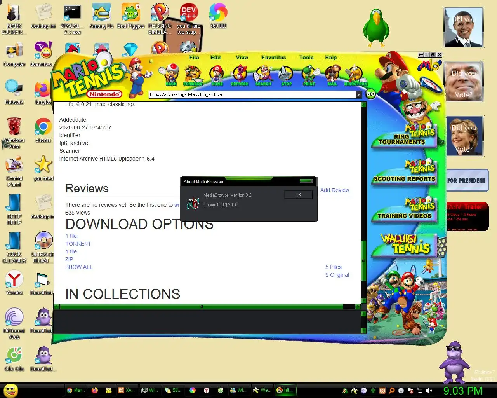Click the Bowser Forward button
This screenshot has height=398, width=497.
point(193,75)
